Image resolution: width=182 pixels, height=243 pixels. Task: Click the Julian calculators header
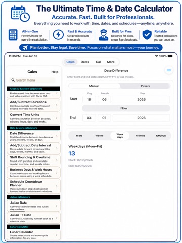(x=33, y=197)
